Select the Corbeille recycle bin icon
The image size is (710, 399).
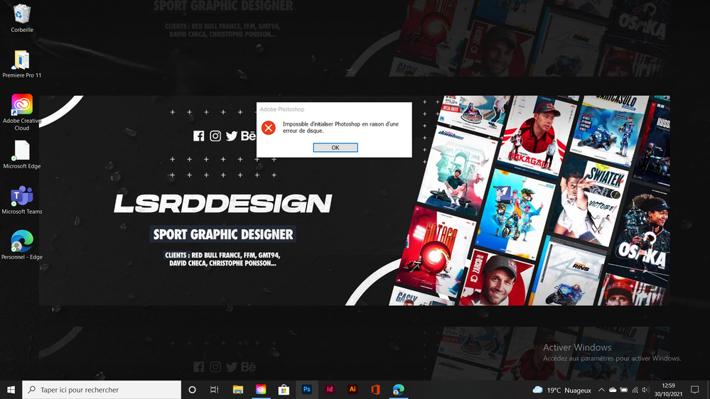(x=22, y=18)
